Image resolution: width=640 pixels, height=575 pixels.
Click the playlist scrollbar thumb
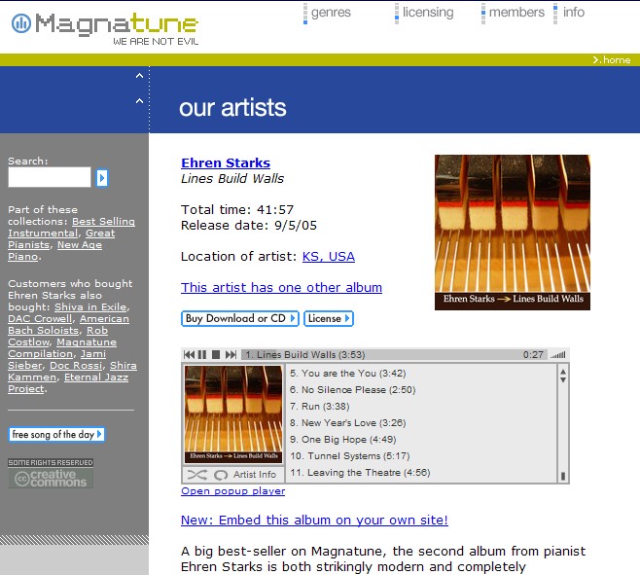[x=563, y=476]
